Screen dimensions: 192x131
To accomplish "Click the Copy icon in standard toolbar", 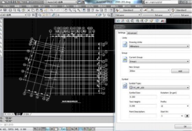I will (x=33, y=10).
